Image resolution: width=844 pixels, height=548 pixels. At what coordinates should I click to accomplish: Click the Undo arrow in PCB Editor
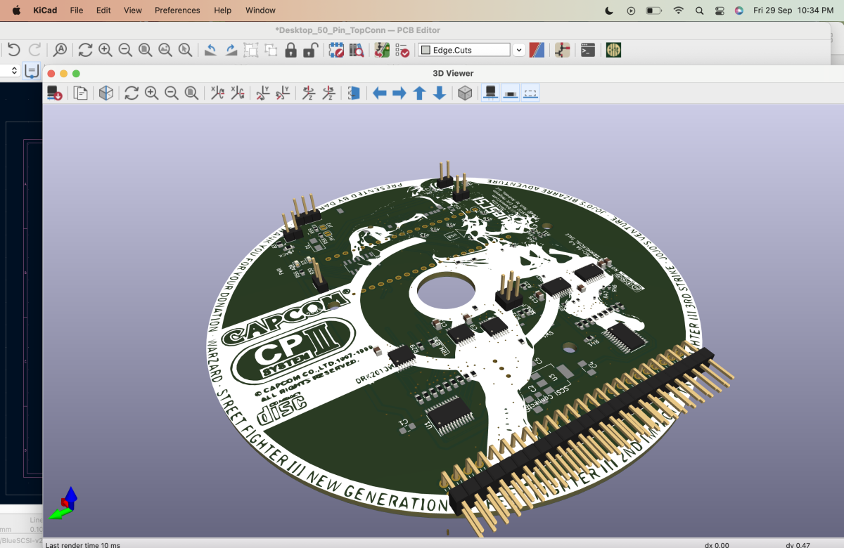point(13,50)
